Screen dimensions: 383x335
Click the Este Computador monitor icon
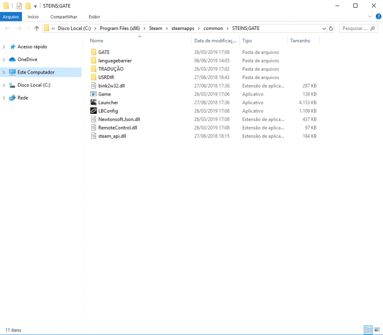[12, 72]
